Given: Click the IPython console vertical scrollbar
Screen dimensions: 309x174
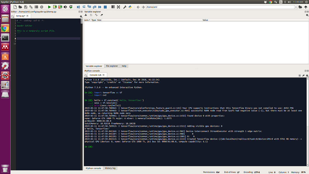Looking at the screenshot, I should (x=308, y=122).
